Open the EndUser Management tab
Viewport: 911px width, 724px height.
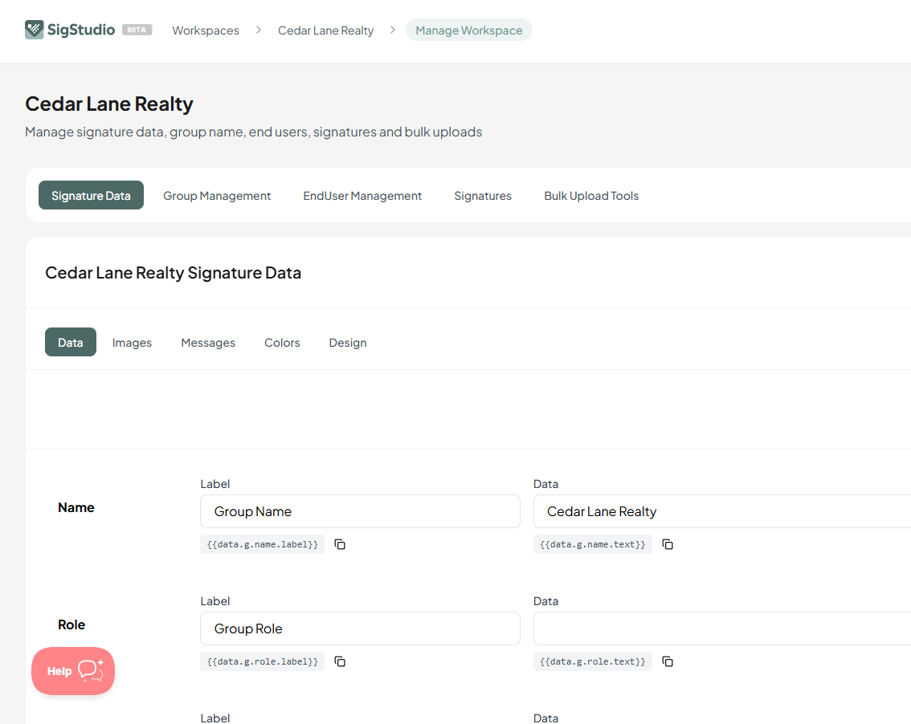tap(362, 196)
